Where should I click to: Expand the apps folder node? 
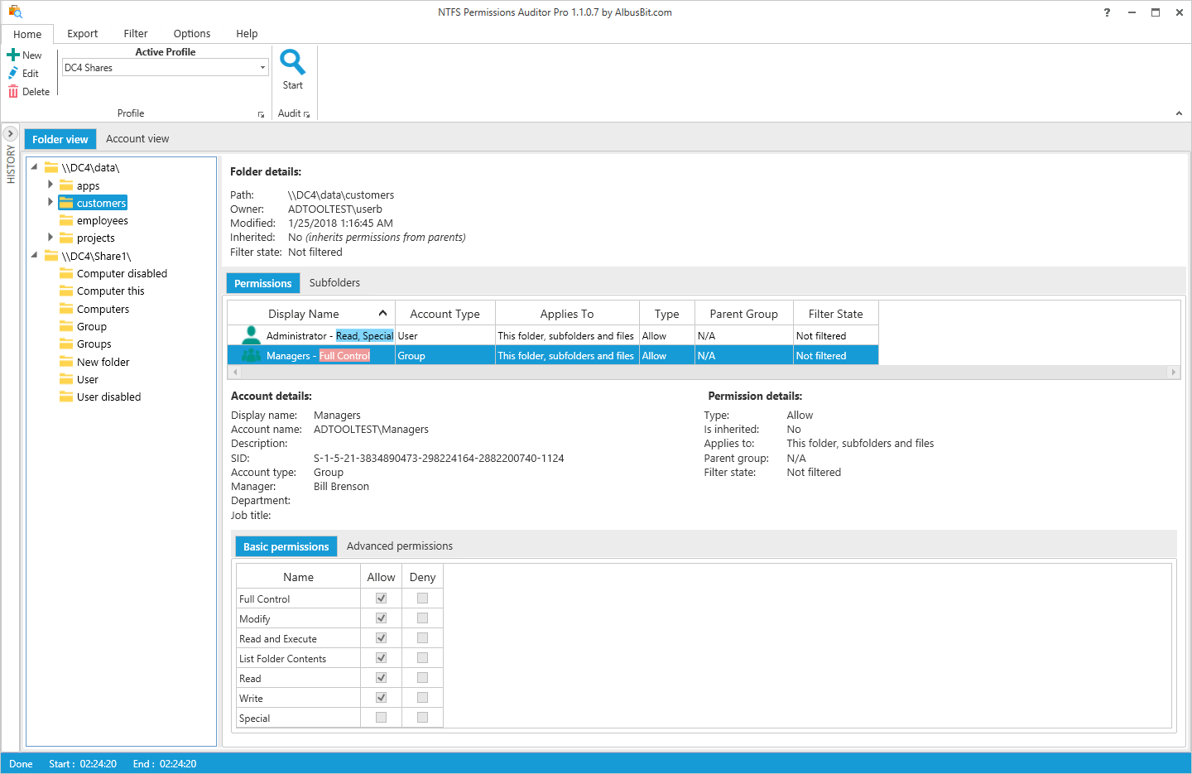click(x=50, y=185)
